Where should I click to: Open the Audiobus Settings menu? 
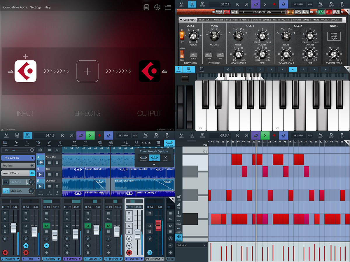pos(36,7)
